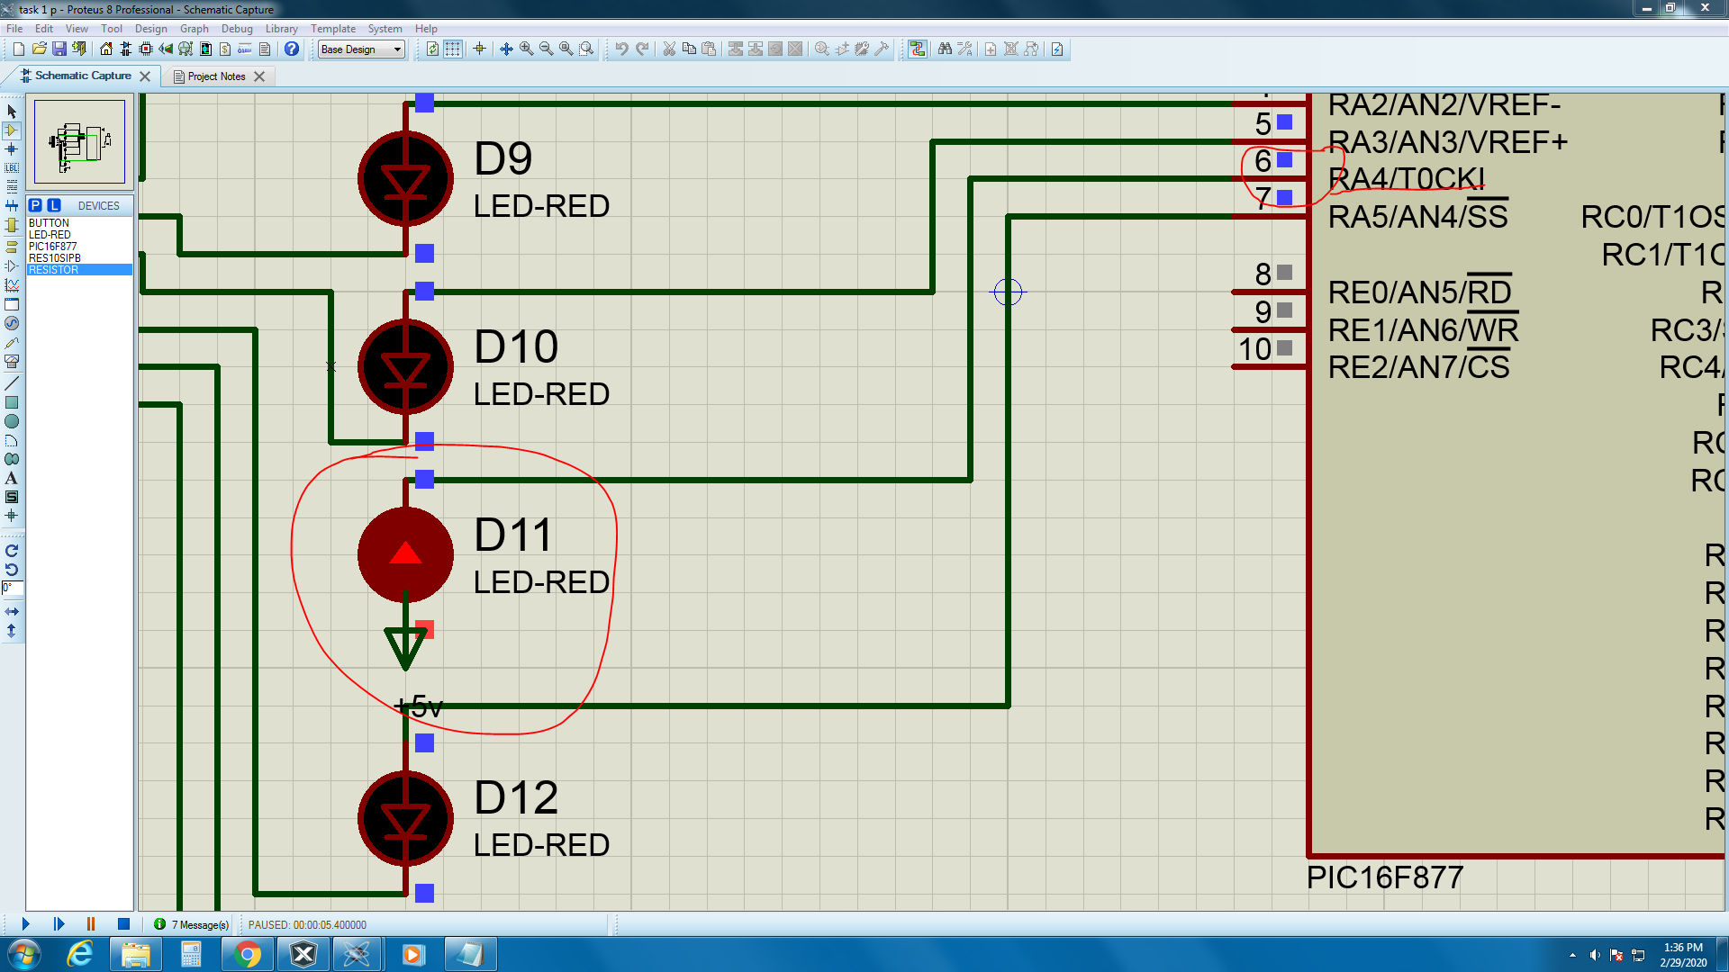This screenshot has width=1729, height=972.
Task: Select the Text Script mode tool
Action: pos(12,187)
